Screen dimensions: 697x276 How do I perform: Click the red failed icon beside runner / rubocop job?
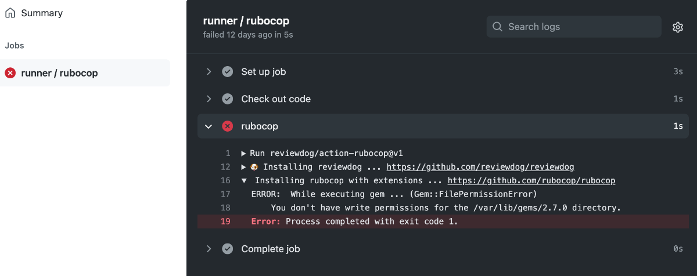10,73
